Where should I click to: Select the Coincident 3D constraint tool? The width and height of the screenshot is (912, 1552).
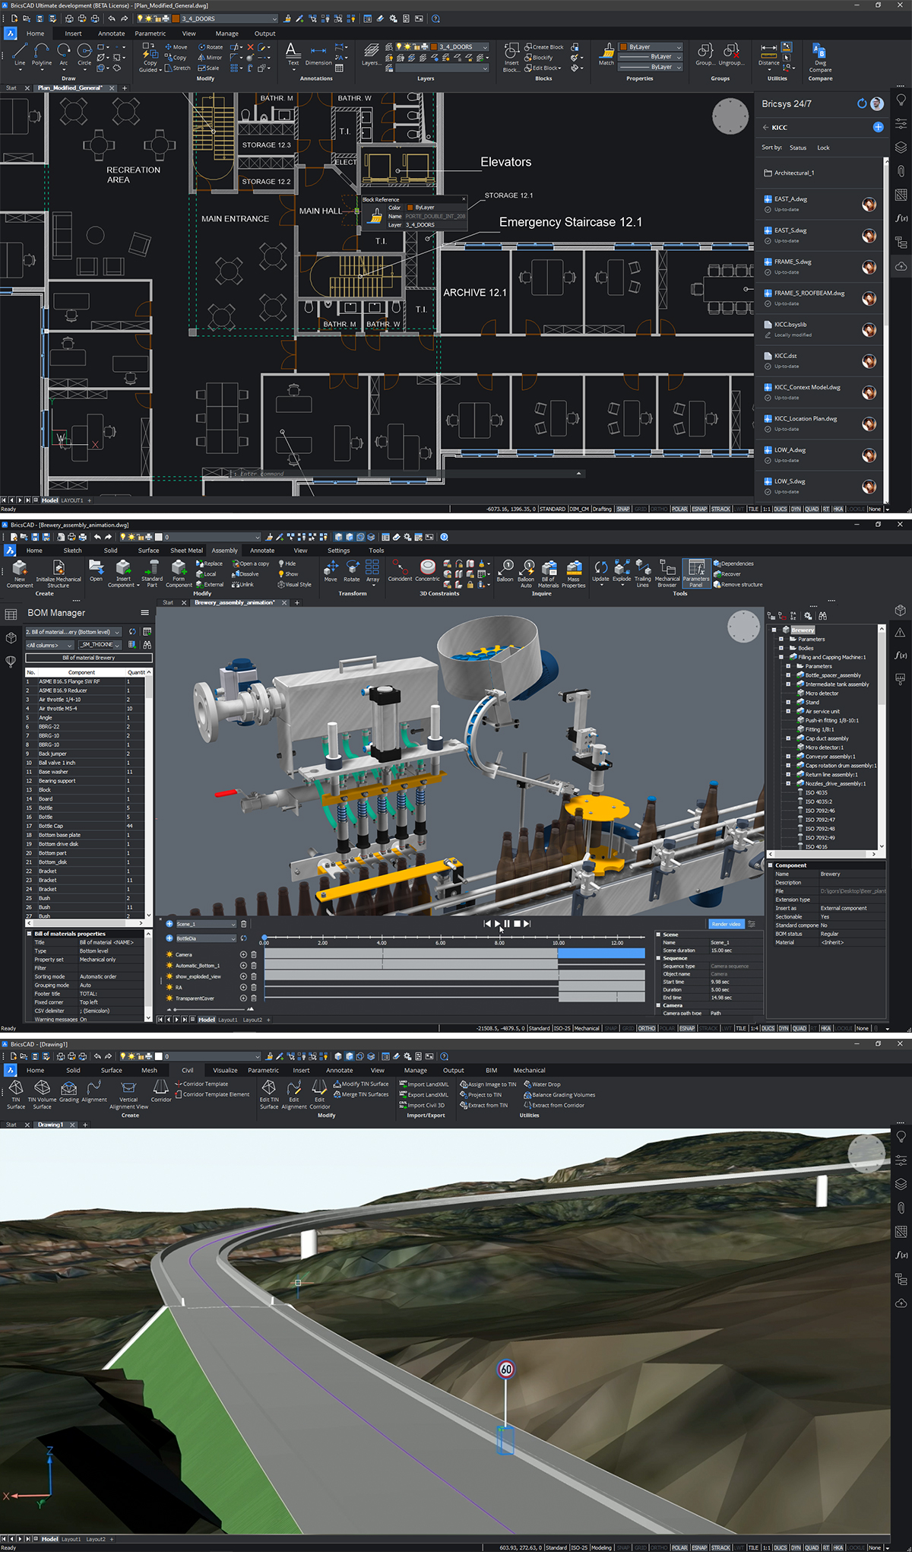400,570
